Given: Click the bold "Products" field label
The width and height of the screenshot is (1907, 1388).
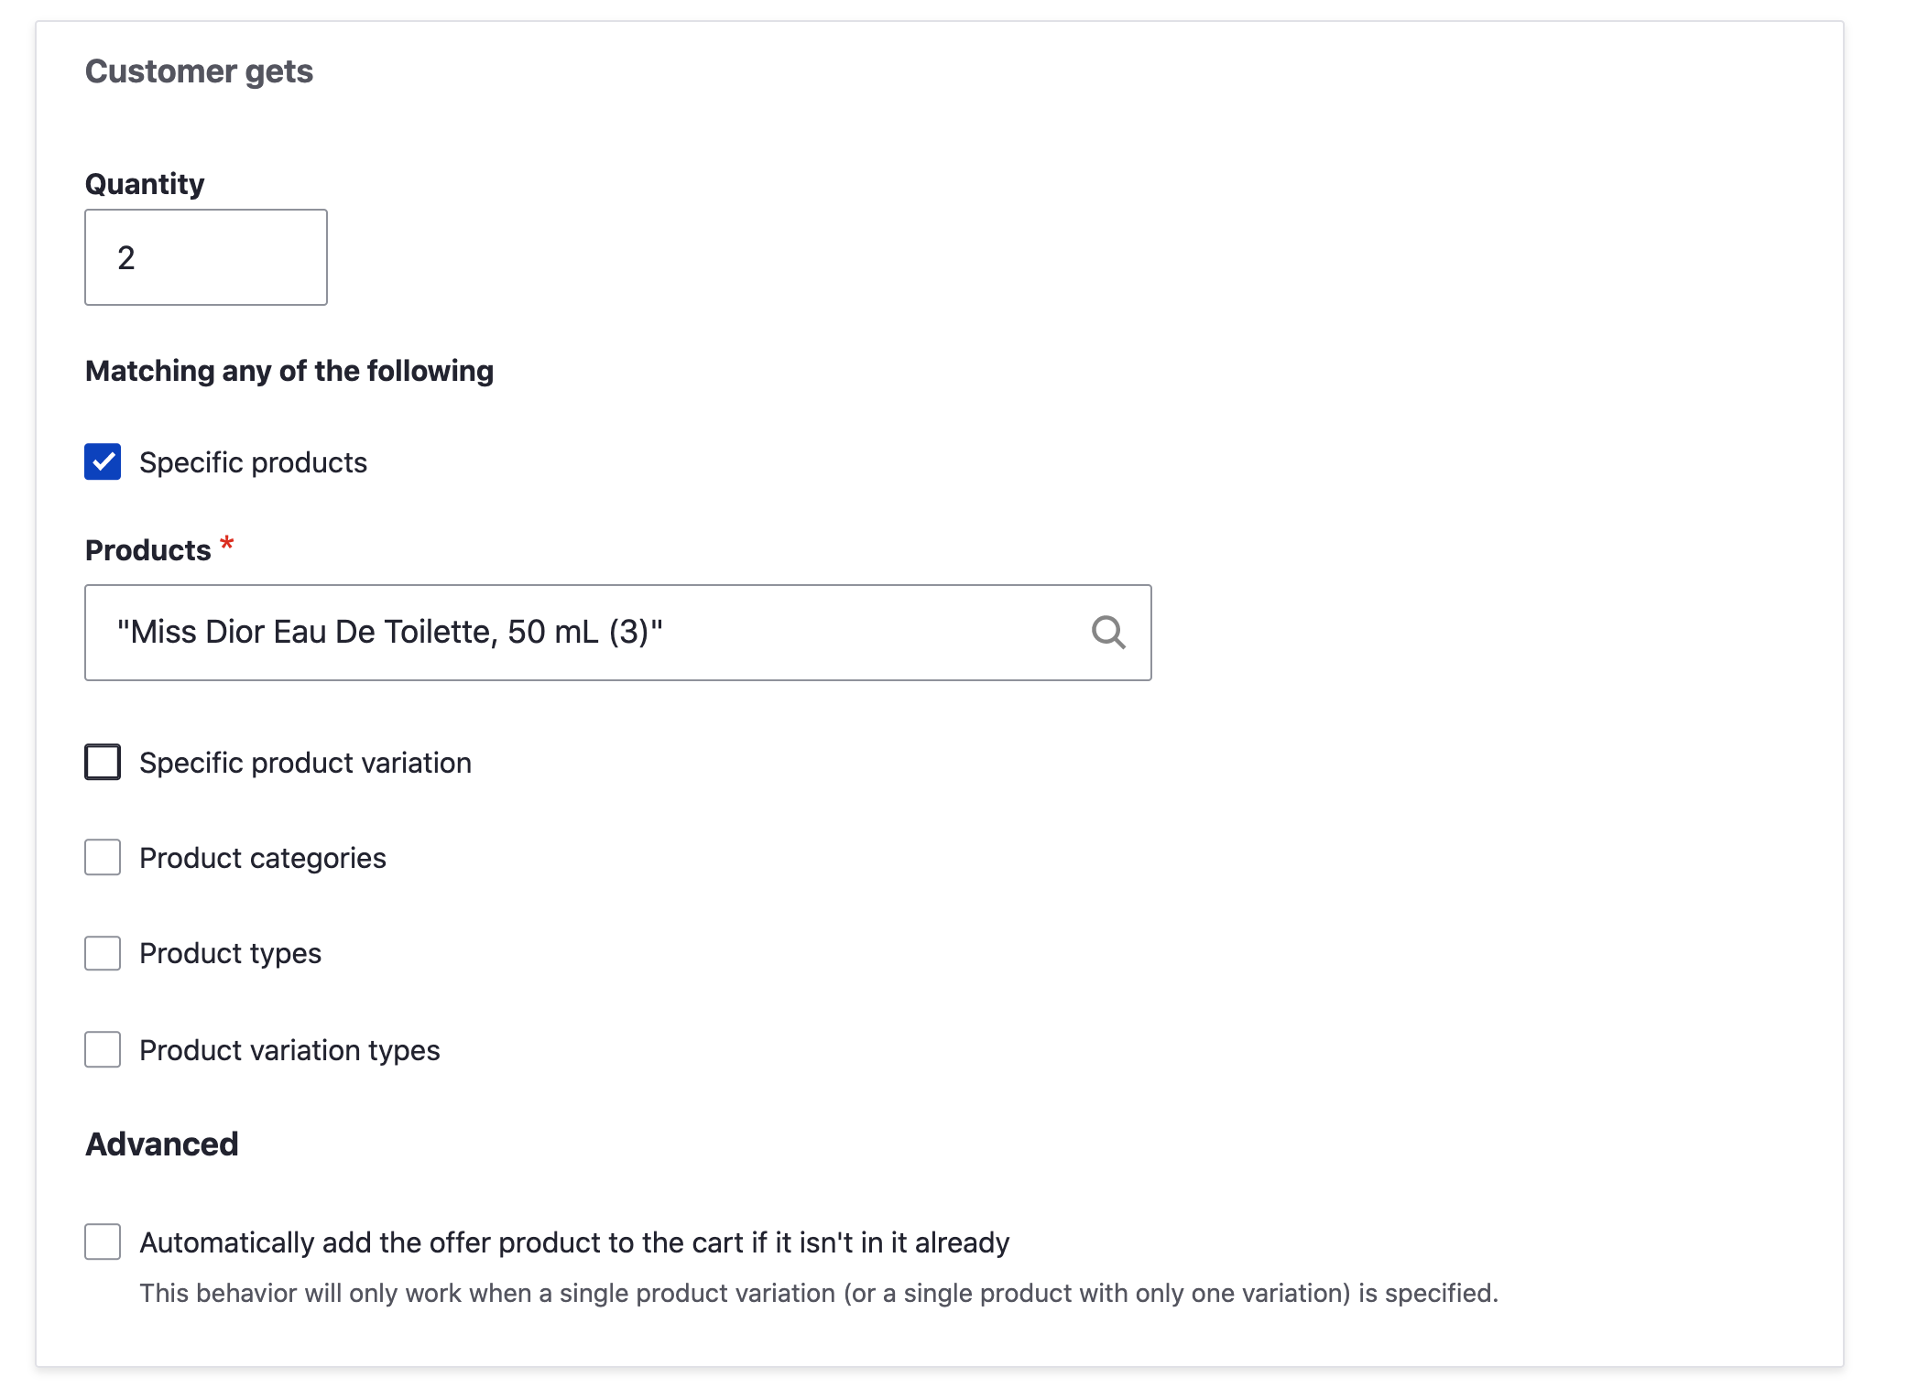Looking at the screenshot, I should [148, 550].
